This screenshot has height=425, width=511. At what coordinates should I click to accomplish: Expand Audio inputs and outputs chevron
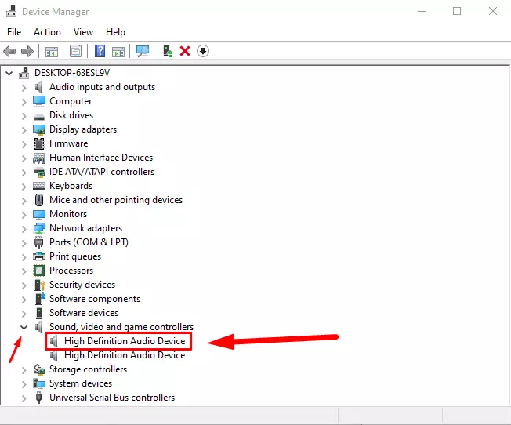pyautogui.click(x=24, y=87)
